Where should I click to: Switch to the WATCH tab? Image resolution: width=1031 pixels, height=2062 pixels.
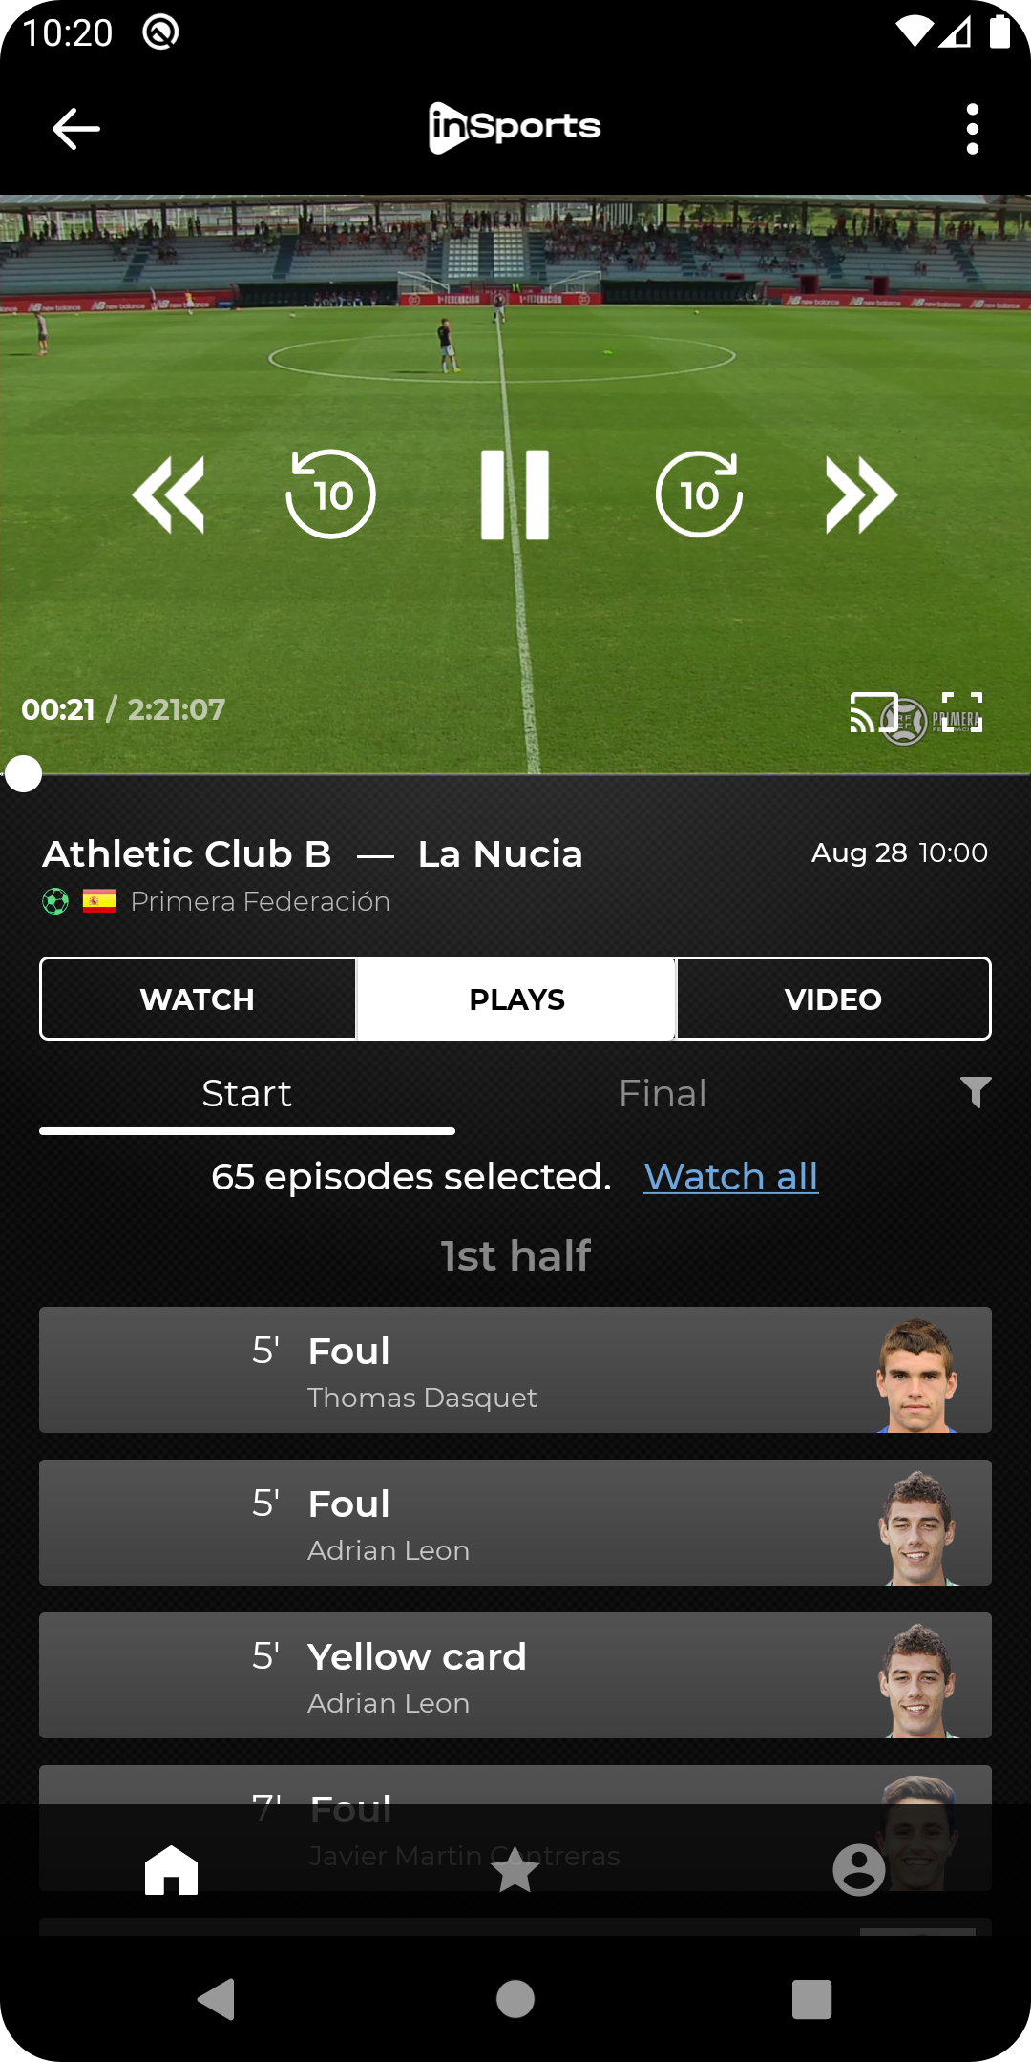point(198,999)
